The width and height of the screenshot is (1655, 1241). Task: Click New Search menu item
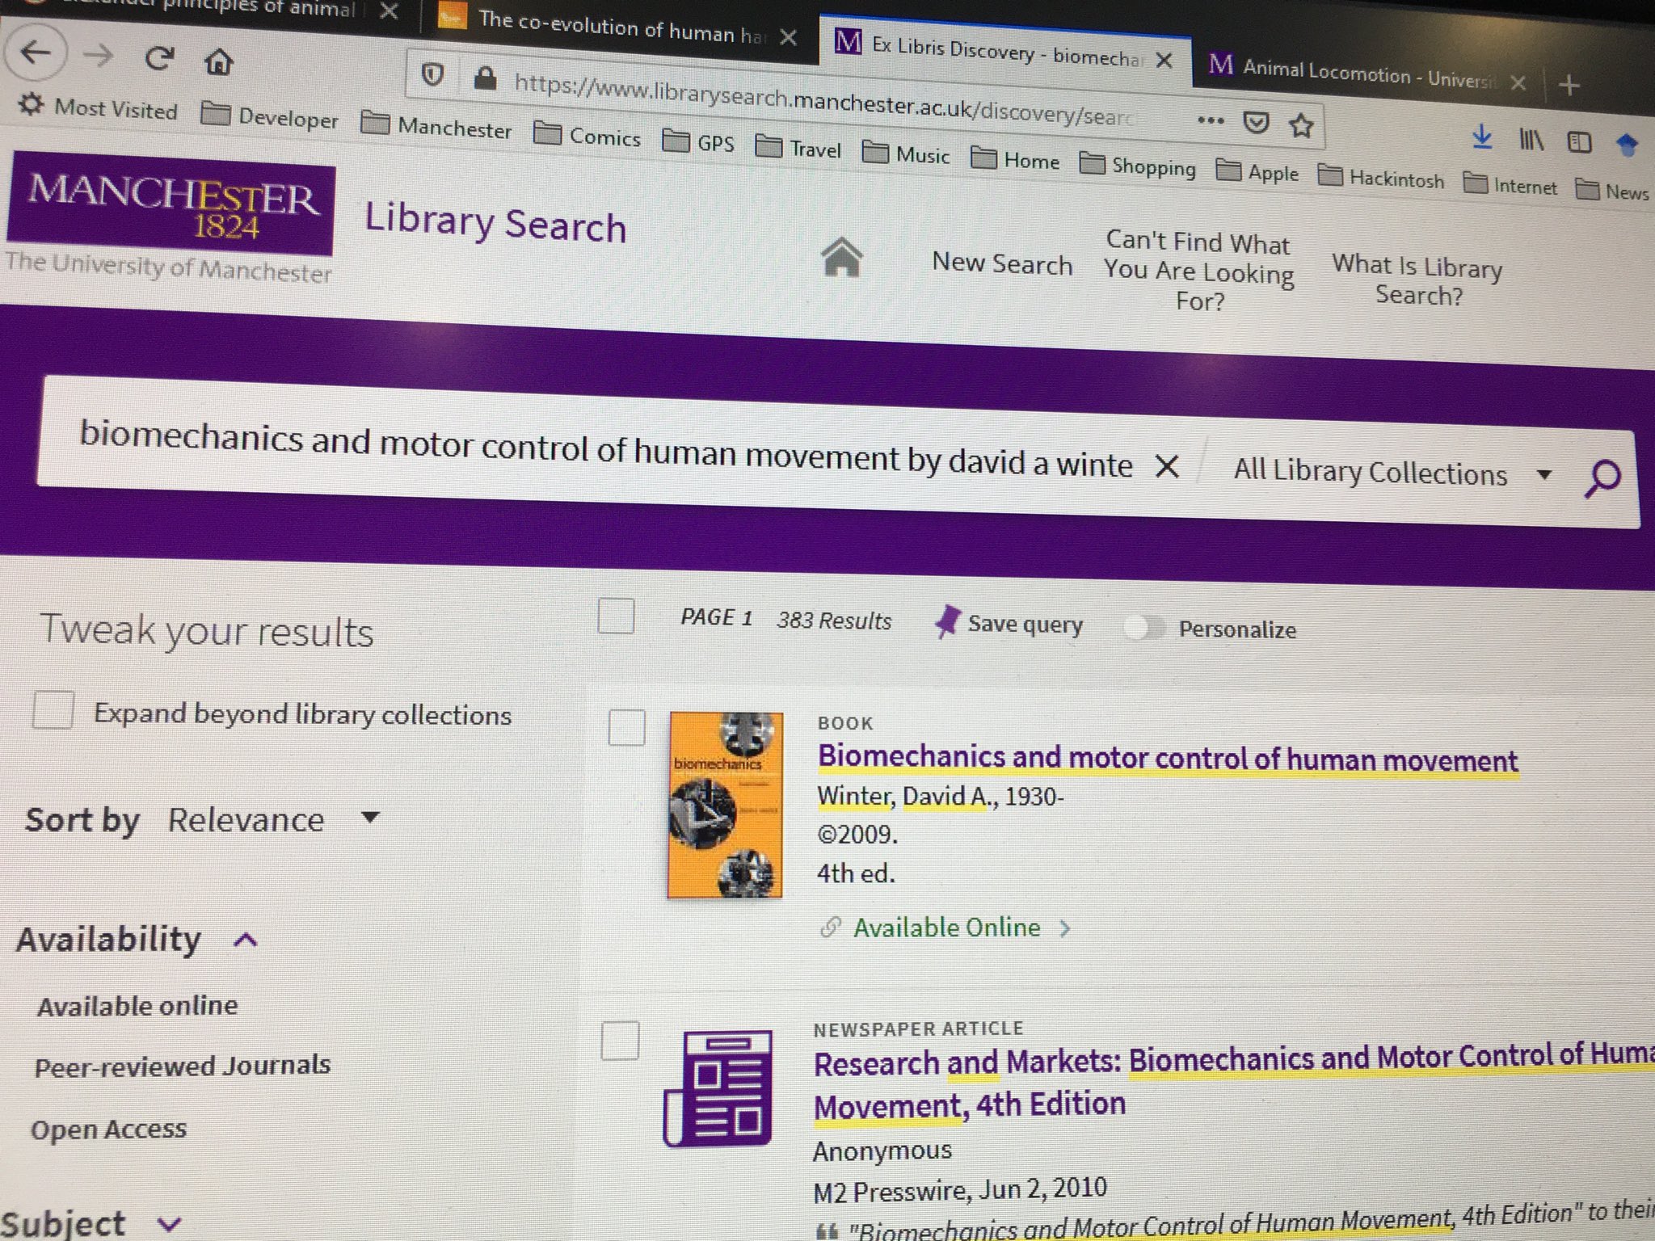tap(1002, 263)
